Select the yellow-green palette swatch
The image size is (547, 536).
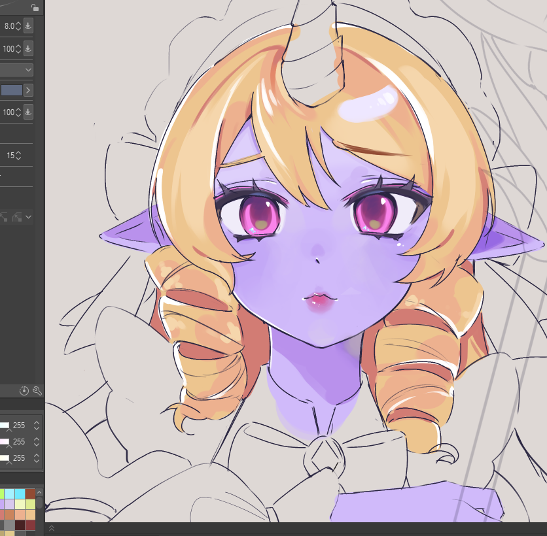30,504
